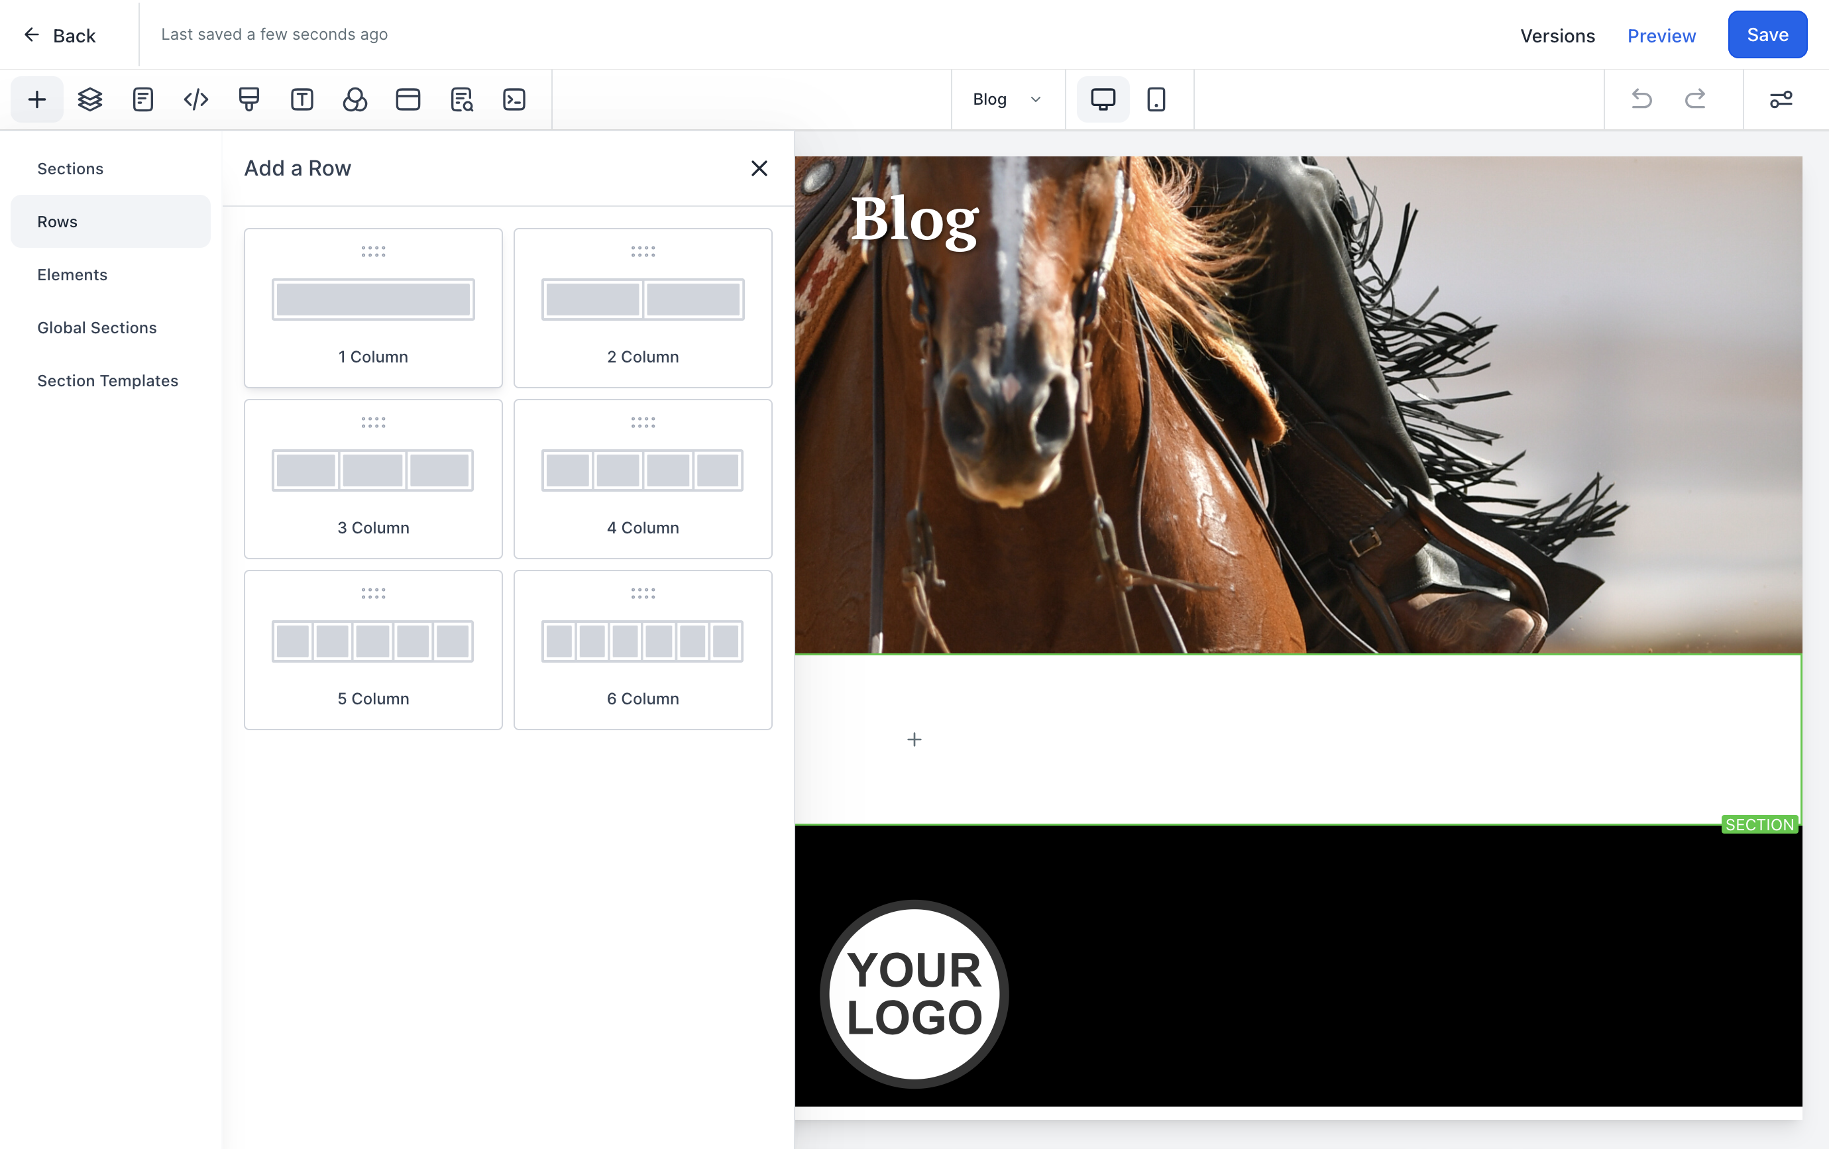Open the Layers panel icon
Viewport: 1829px width, 1149px height.
[x=89, y=99]
